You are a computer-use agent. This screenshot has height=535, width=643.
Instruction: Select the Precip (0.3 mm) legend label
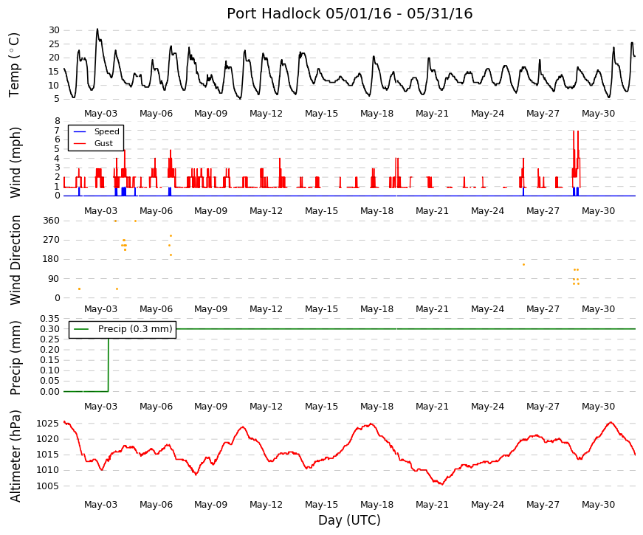tap(135, 329)
